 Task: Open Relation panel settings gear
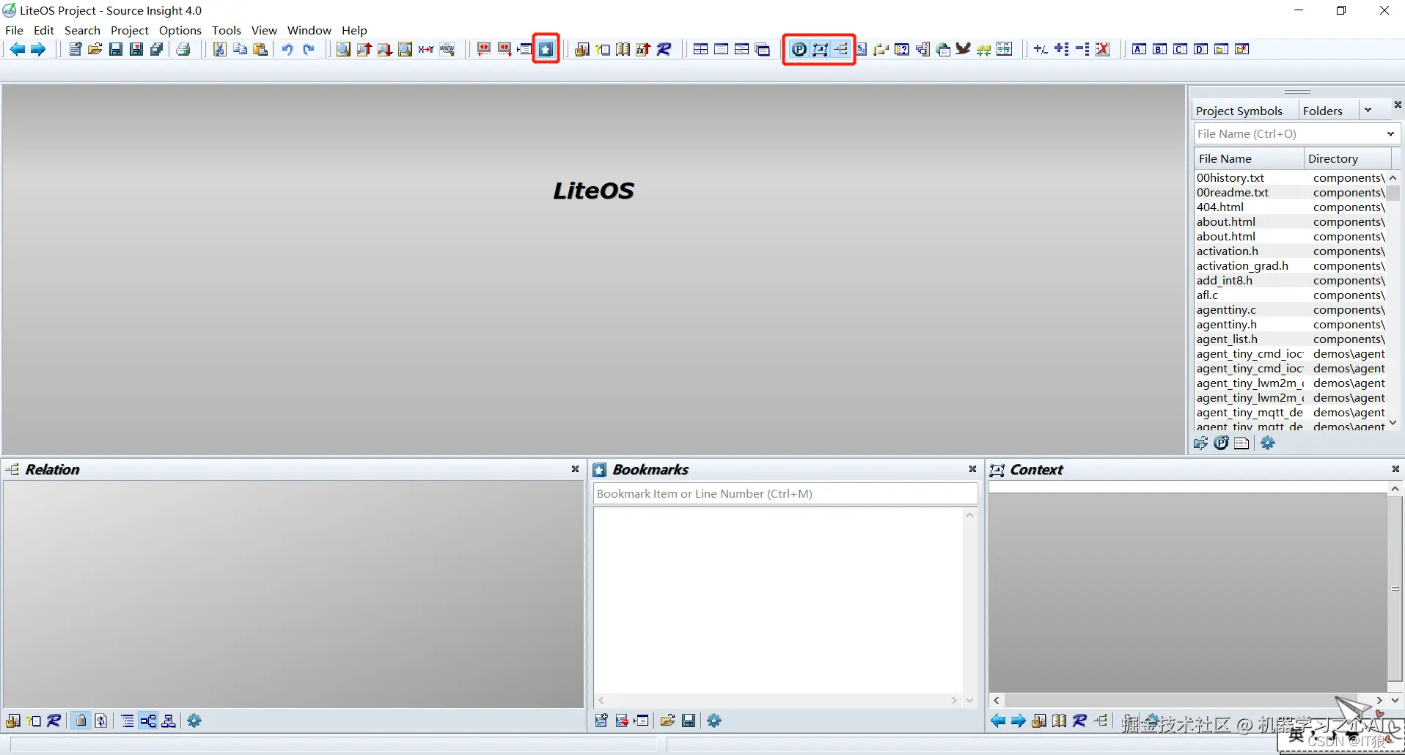(x=194, y=721)
